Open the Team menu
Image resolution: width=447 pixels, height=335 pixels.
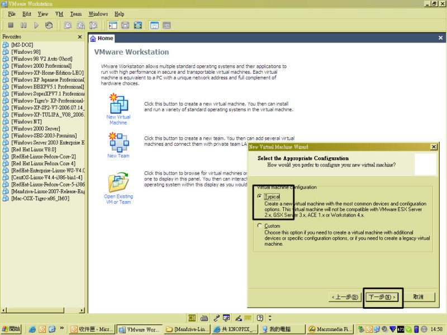click(76, 14)
